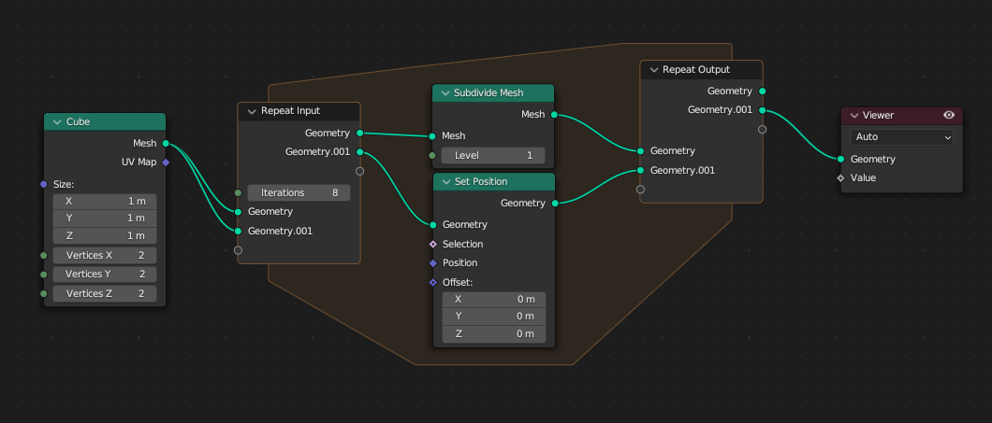The width and height of the screenshot is (992, 423).
Task: Click the Viewer Value input socket
Action: pyautogui.click(x=840, y=177)
